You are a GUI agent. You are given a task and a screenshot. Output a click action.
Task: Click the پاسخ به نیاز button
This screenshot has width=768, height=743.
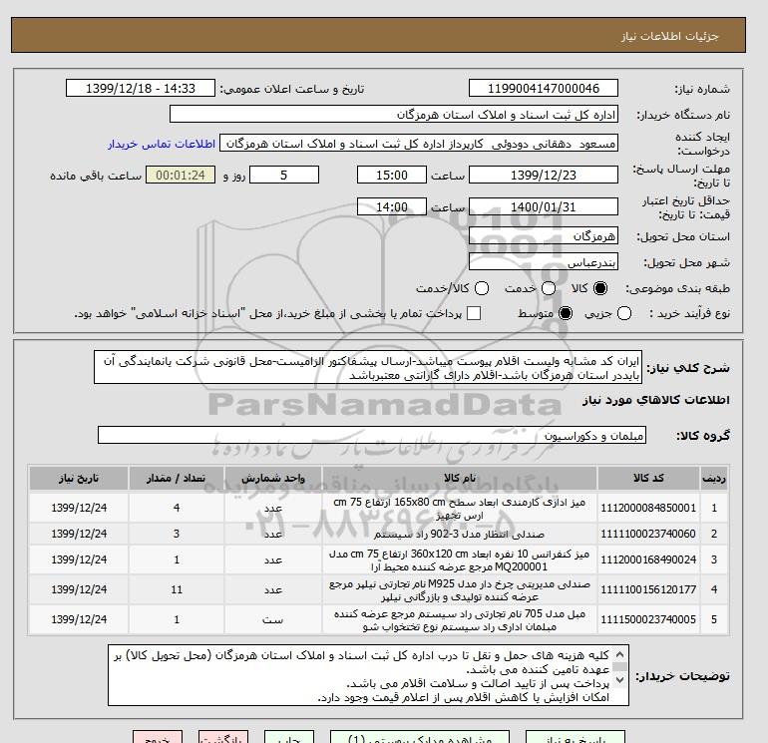[576, 737]
